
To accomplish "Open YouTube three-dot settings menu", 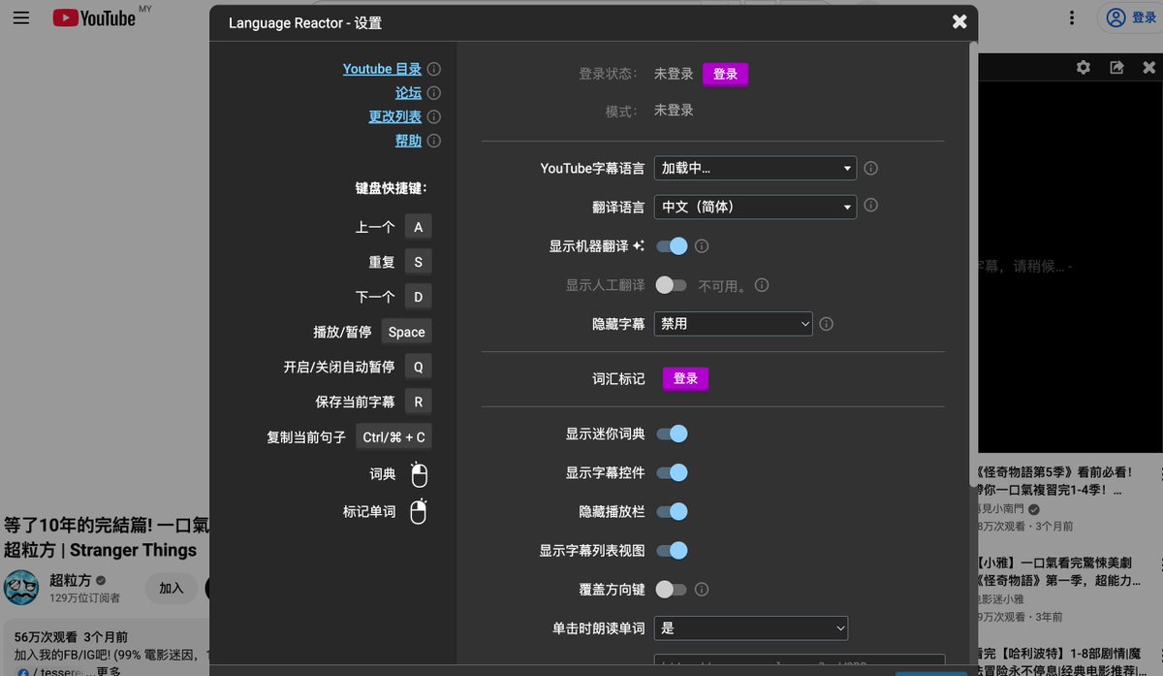I will coord(1072,17).
